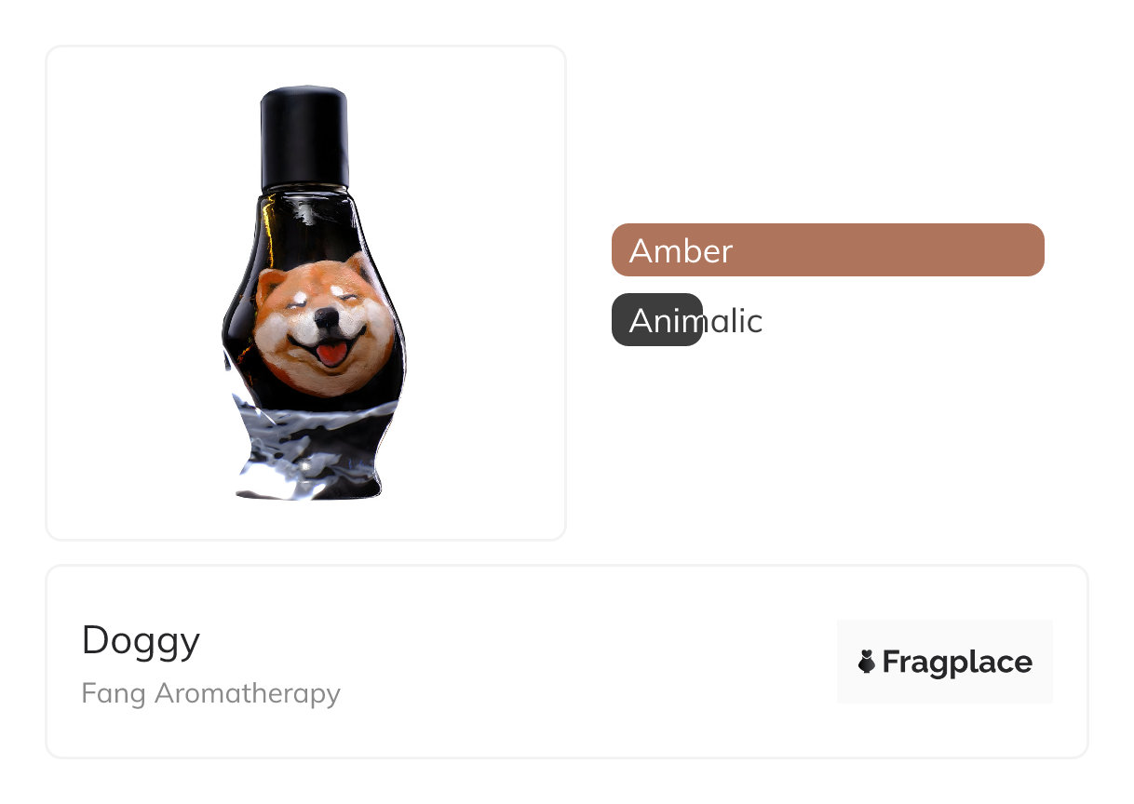This screenshot has height=804, width=1134.
Task: Click the Fragplace wordmark text
Action: pyautogui.click(x=957, y=662)
